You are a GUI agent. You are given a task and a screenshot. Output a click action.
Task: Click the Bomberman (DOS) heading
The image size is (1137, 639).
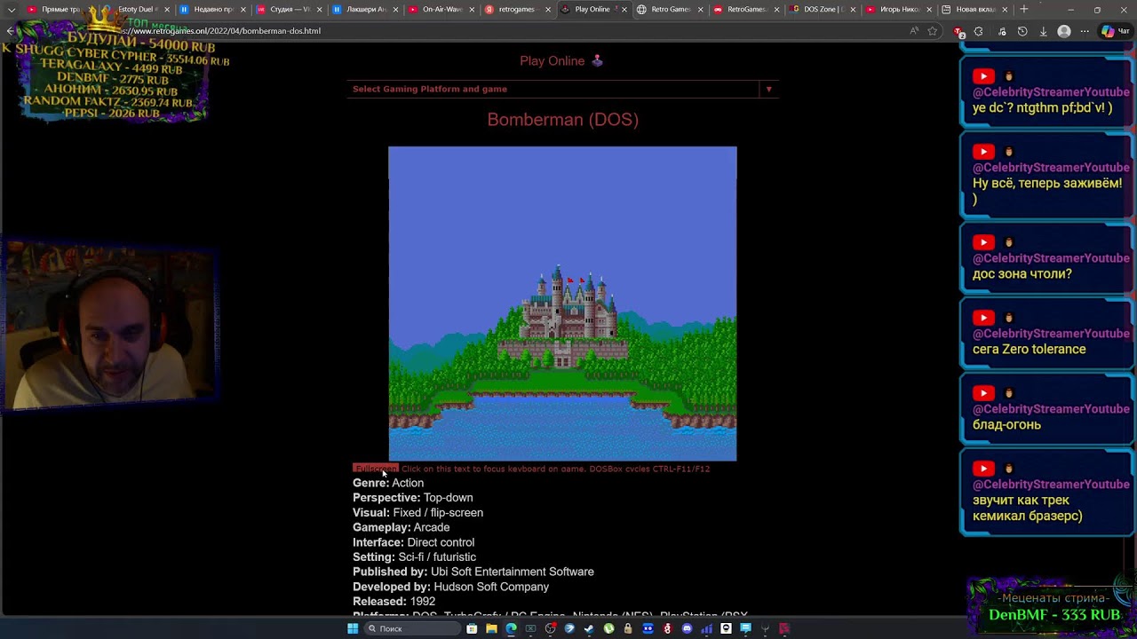[562, 120]
